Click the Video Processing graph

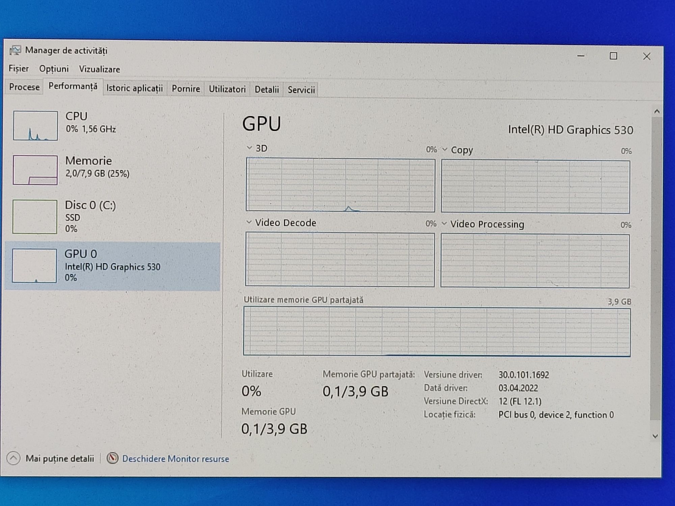pyautogui.click(x=535, y=261)
